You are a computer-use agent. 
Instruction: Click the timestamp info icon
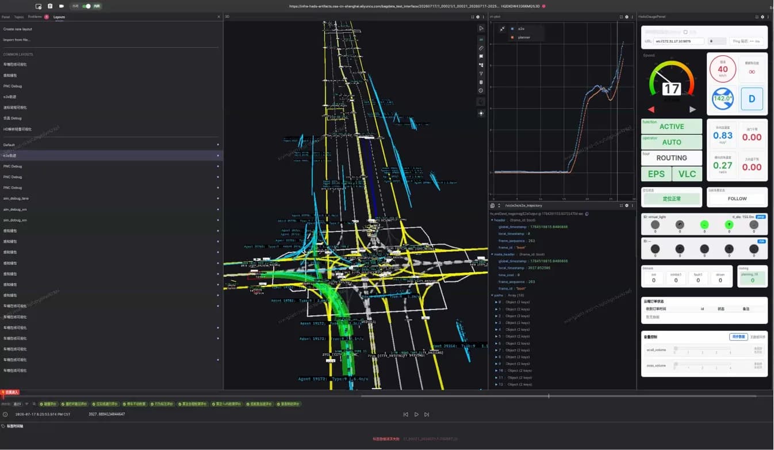5,414
